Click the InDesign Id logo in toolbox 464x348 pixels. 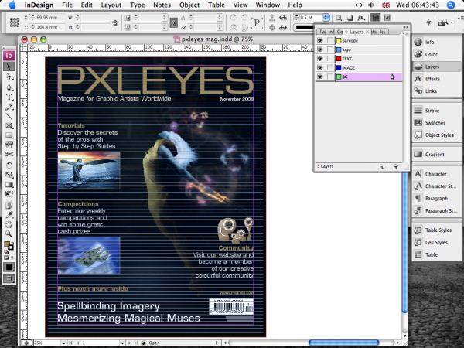pyautogui.click(x=9, y=56)
